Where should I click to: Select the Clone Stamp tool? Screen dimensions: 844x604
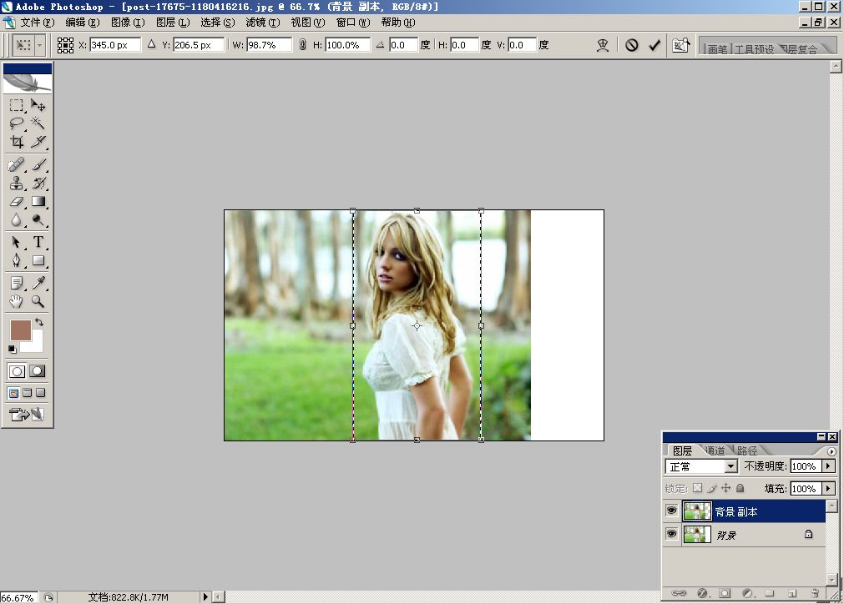tap(17, 183)
